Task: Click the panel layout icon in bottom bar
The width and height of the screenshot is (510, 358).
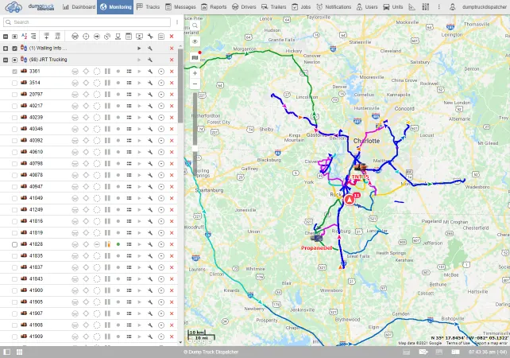Action: [x=7, y=352]
